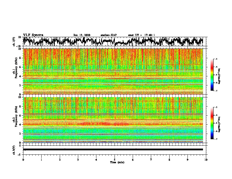This screenshot has width=232, height=179.
Task: Click the "-3" label on lower color bar
Action: click(216, 107)
